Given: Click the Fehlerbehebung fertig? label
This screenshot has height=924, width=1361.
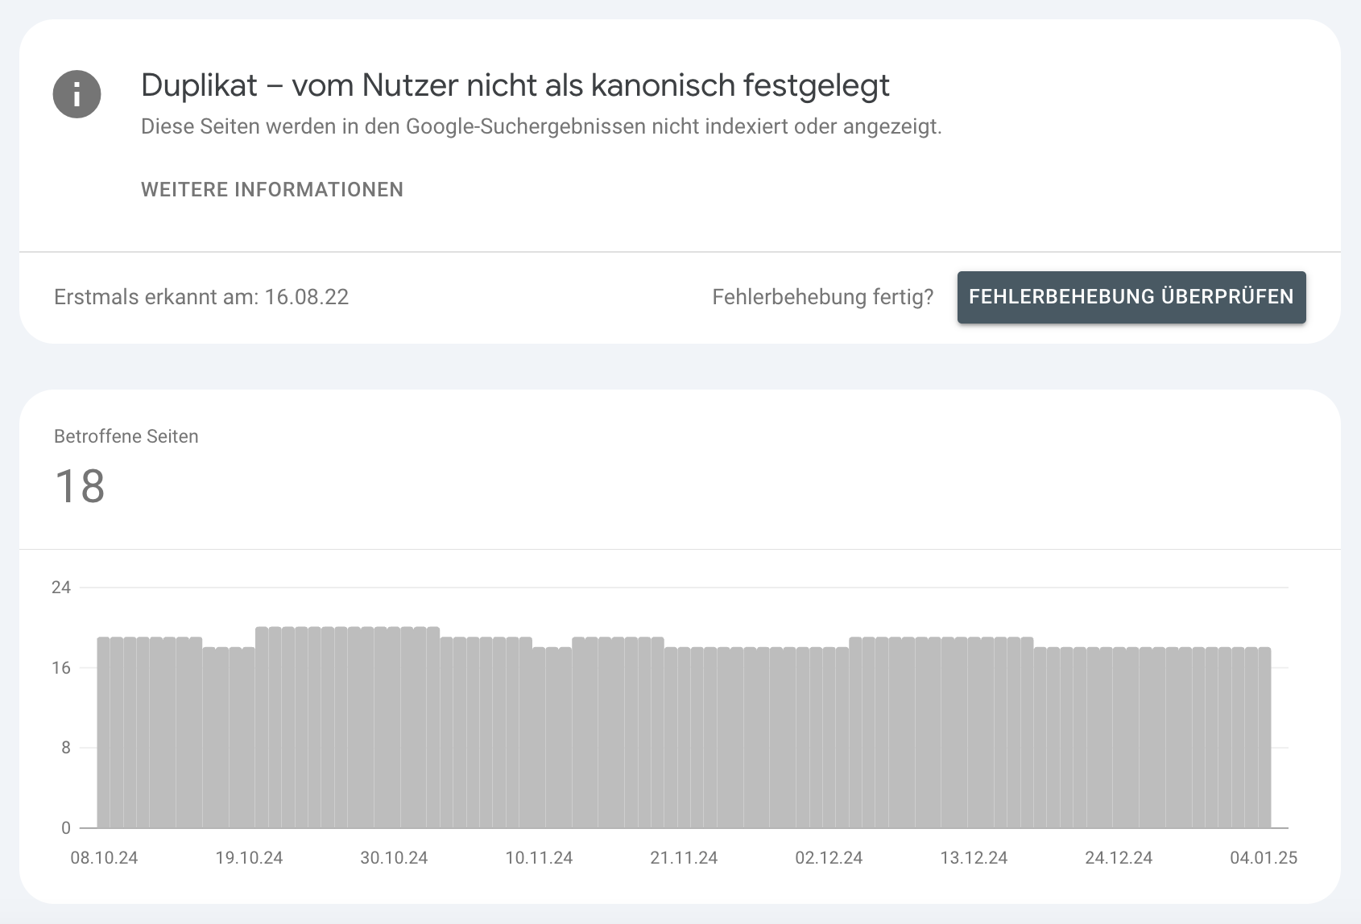Looking at the screenshot, I should point(824,297).
